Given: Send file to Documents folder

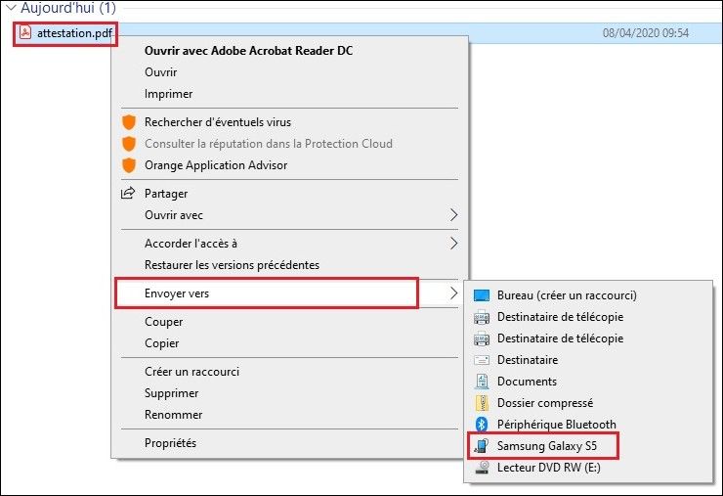Looking at the screenshot, I should click(x=527, y=382).
